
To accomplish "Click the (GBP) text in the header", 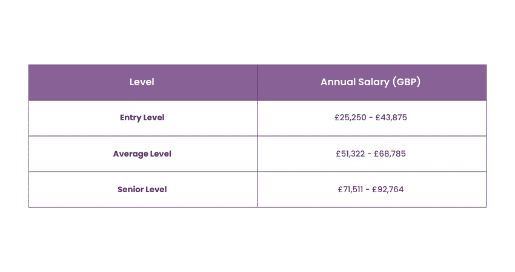I will tap(407, 82).
